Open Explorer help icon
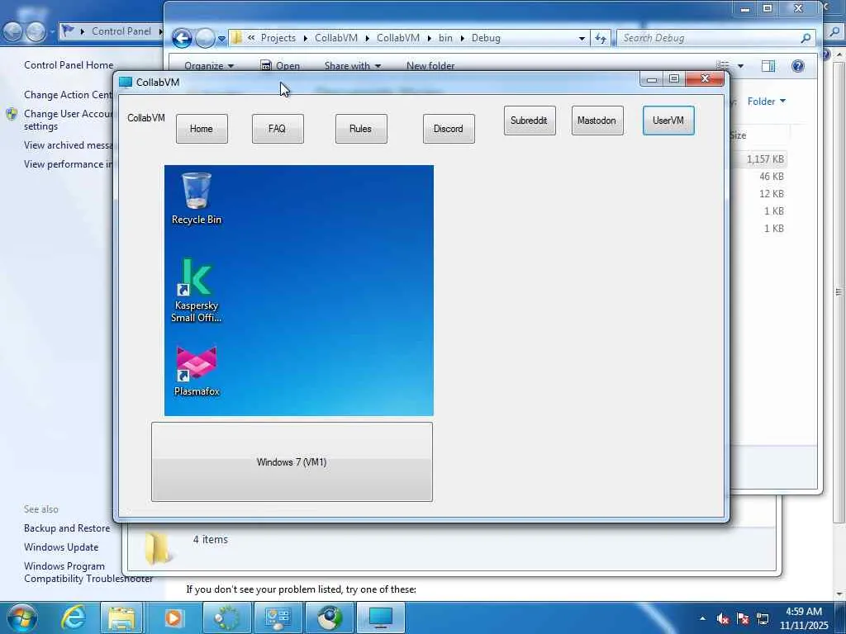This screenshot has width=846, height=634. [x=797, y=66]
